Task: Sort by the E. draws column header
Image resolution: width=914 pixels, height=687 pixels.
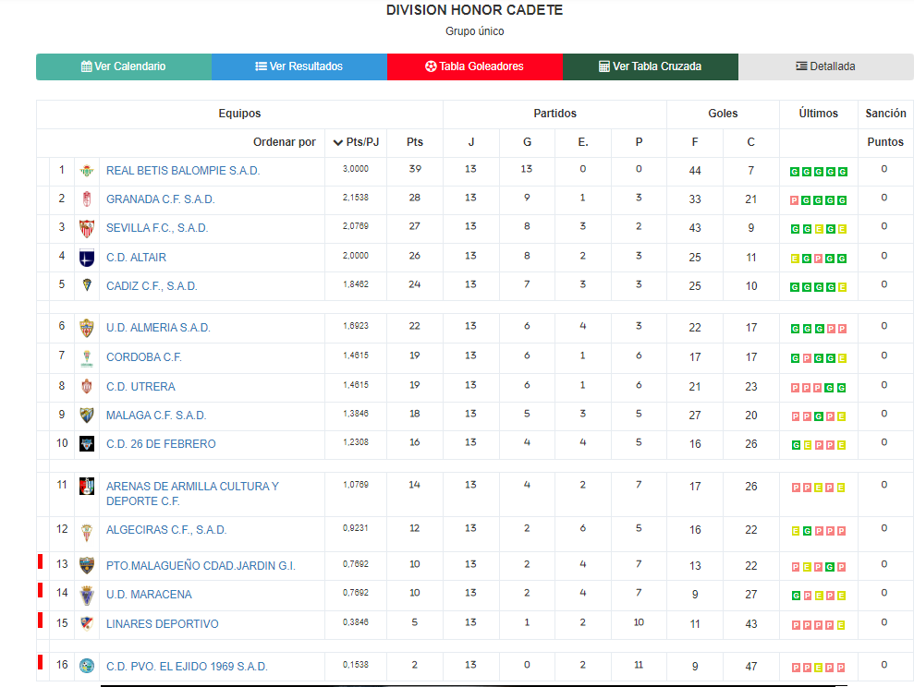Action: coord(583,142)
